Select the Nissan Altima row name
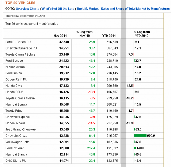 tap(15, 67)
